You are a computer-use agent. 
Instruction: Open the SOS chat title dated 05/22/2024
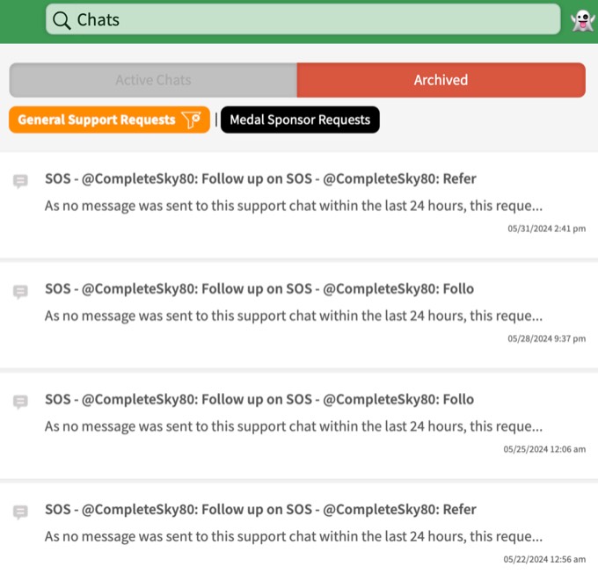(260, 510)
